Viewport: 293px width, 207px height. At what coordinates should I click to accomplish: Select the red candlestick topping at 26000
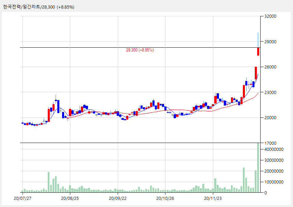click(256, 73)
